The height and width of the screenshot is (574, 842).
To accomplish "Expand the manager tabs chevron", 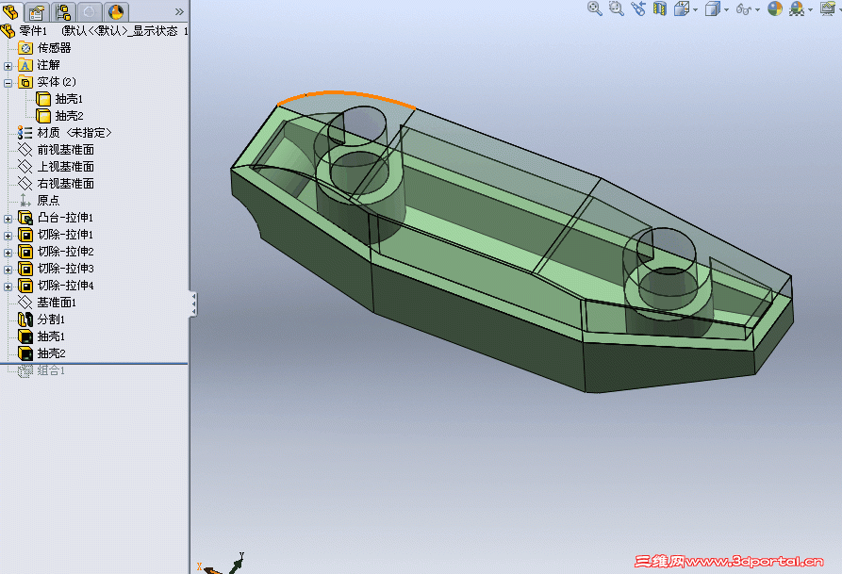I will click(179, 11).
